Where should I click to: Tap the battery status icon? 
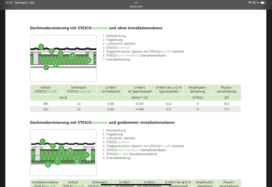point(263,3)
